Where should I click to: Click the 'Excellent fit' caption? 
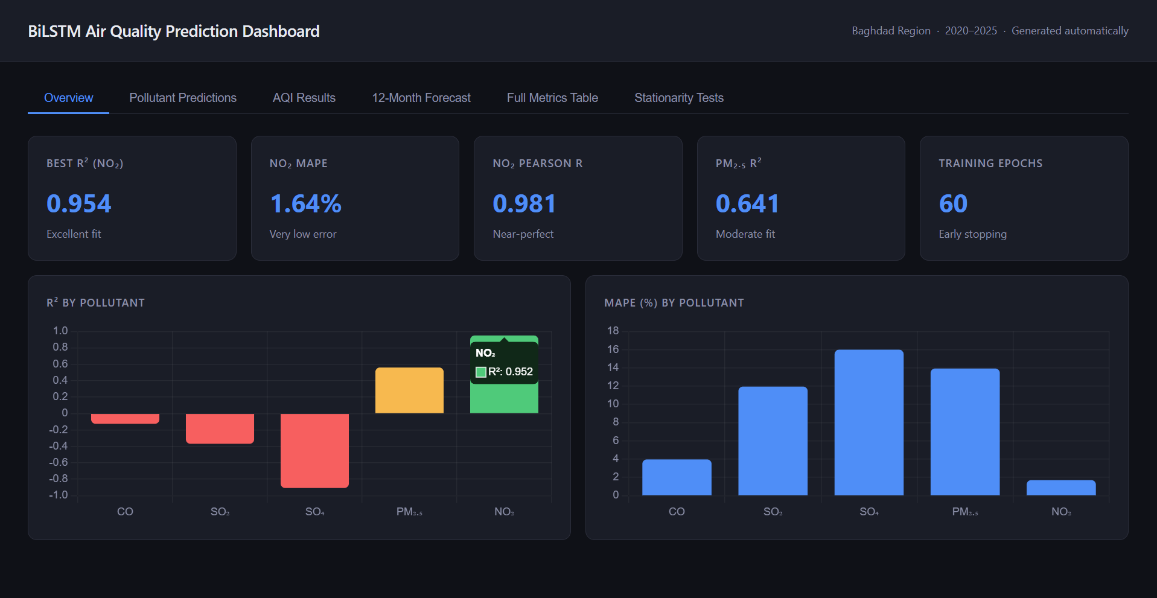[x=74, y=234]
